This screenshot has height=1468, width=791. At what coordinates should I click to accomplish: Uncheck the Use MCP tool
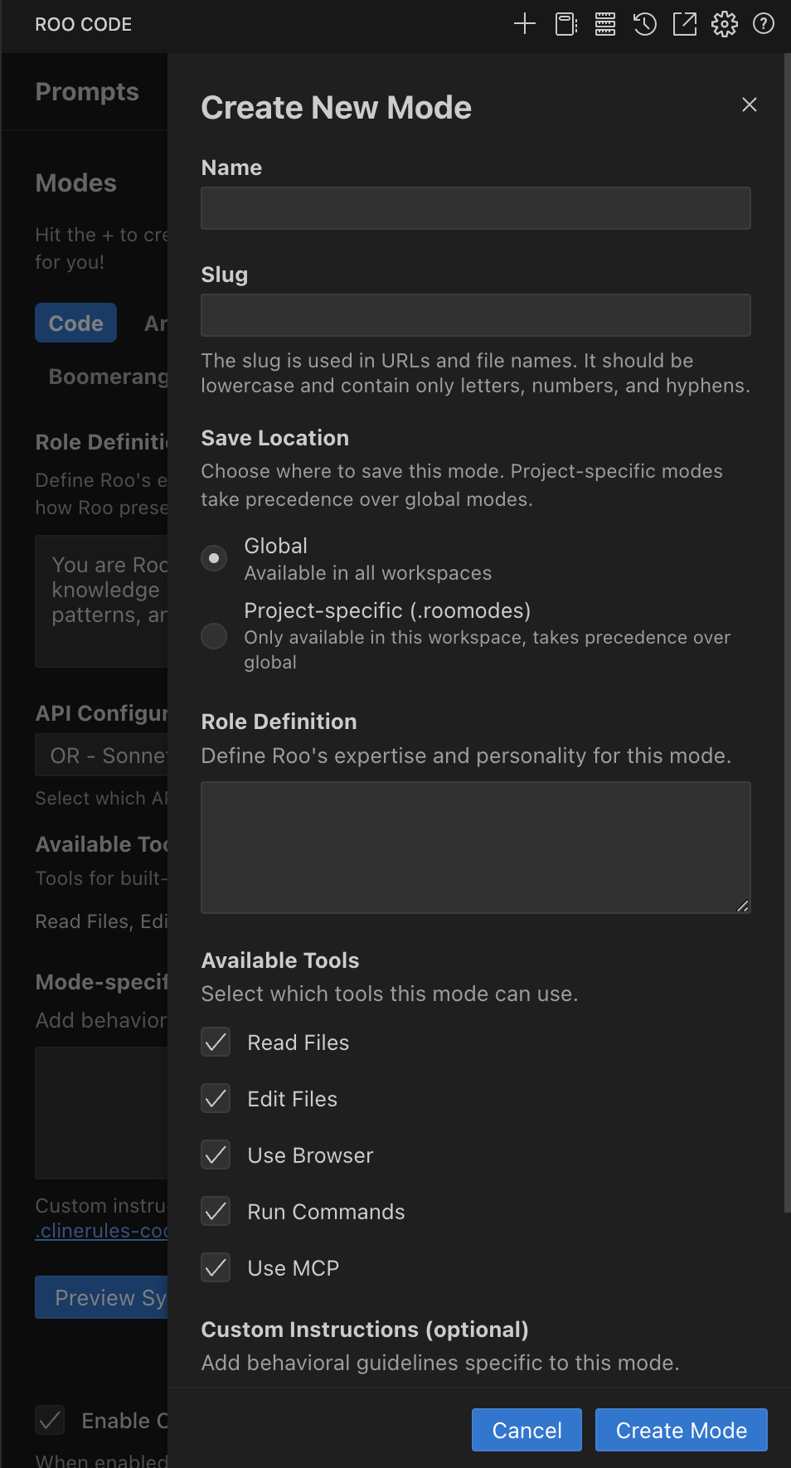[x=215, y=1267]
